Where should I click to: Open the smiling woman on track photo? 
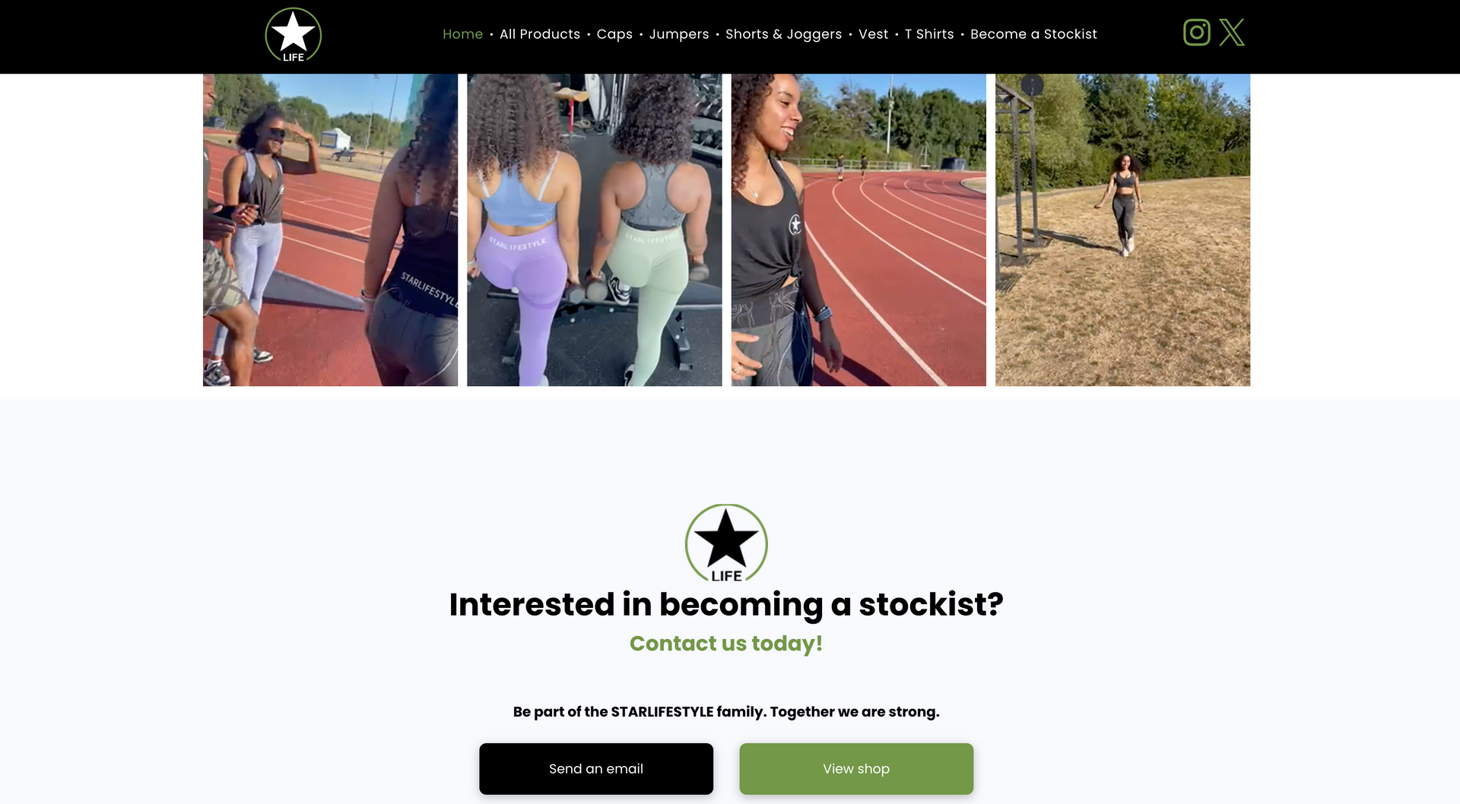pyautogui.click(x=859, y=229)
